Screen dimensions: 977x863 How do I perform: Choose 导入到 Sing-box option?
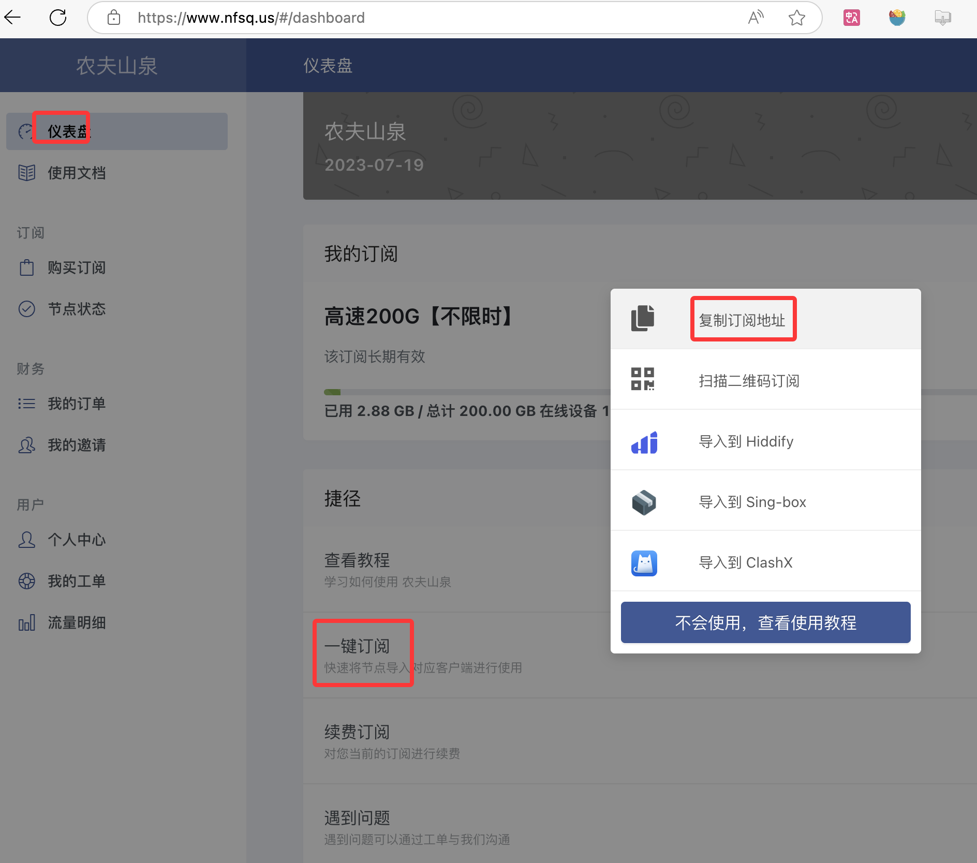pyautogui.click(x=752, y=502)
